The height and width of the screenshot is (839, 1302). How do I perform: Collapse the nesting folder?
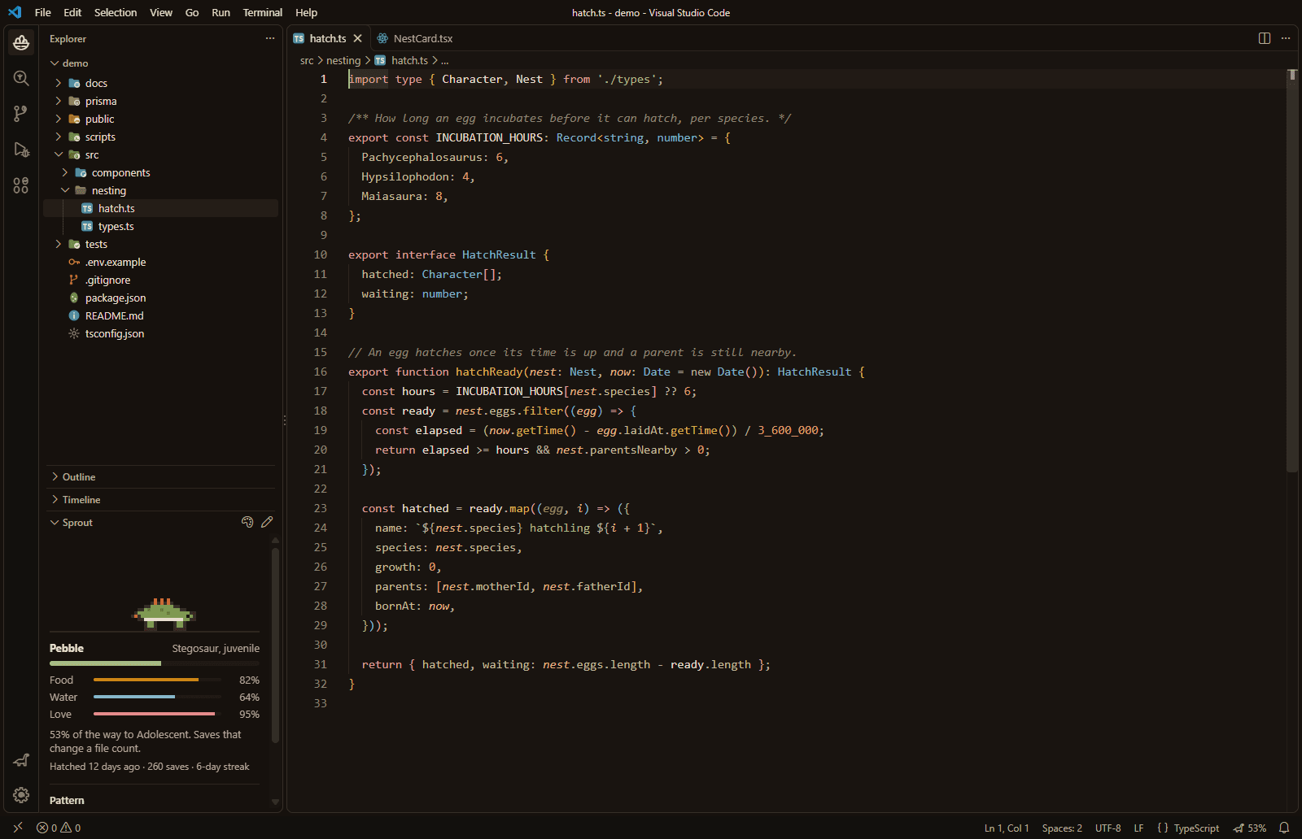point(64,190)
